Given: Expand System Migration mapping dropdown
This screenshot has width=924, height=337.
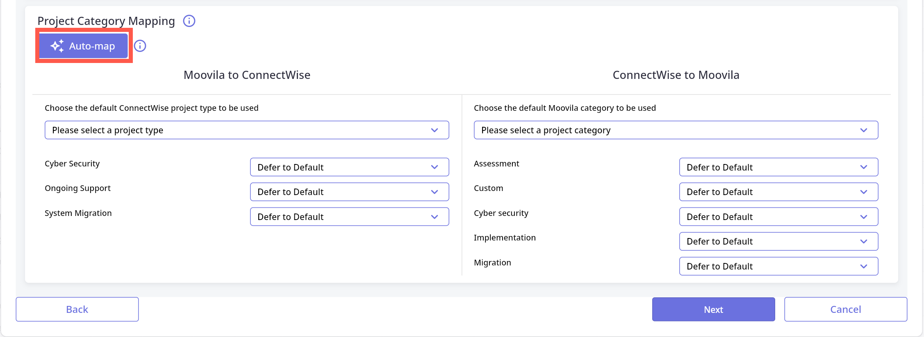Looking at the screenshot, I should (x=349, y=217).
